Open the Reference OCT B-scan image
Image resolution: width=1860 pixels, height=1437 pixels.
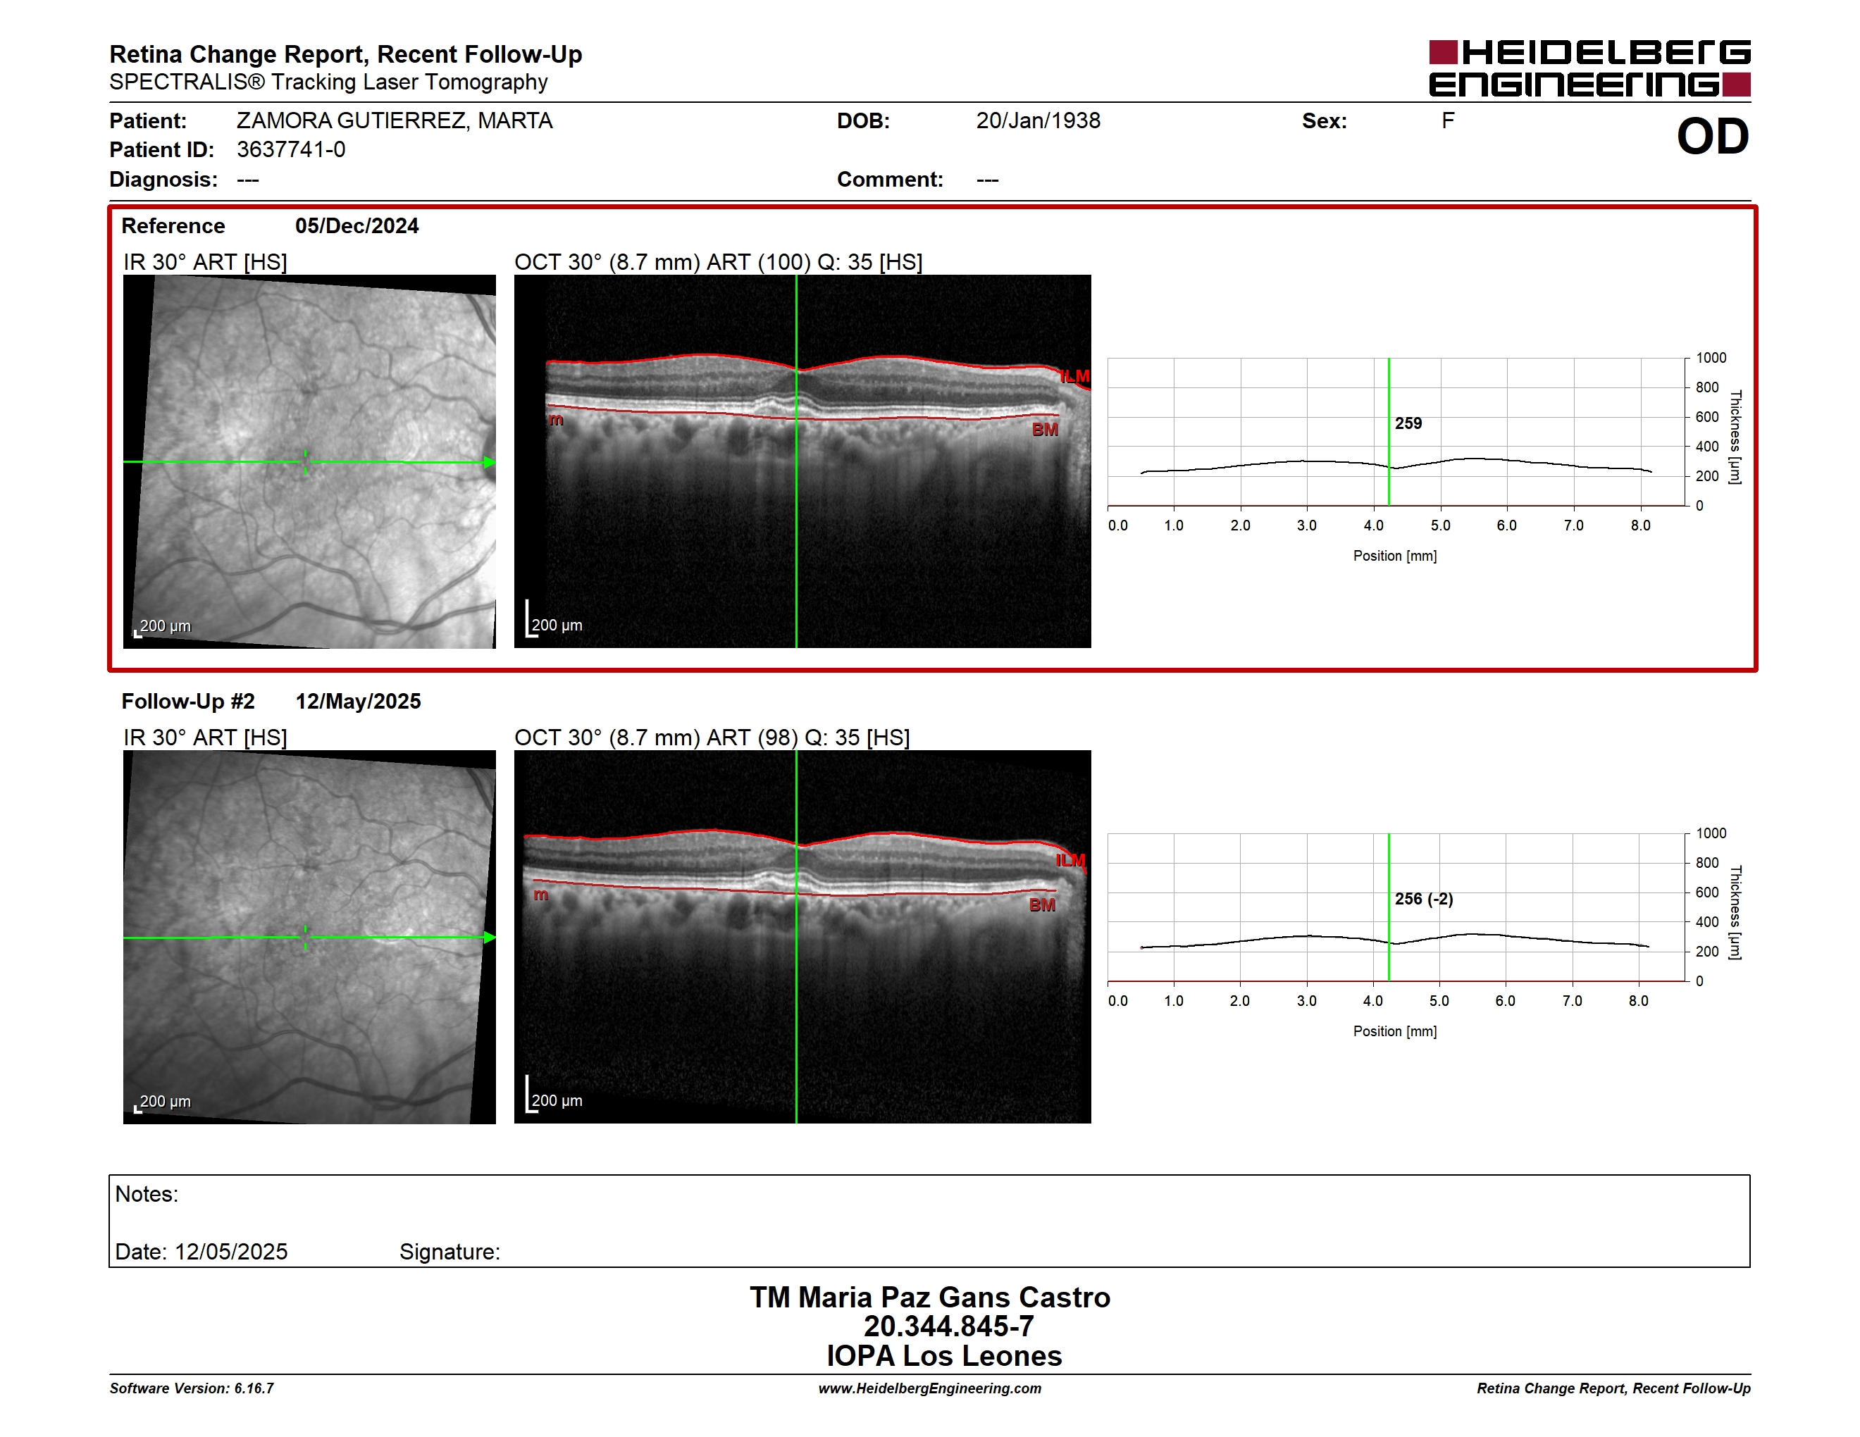point(802,461)
